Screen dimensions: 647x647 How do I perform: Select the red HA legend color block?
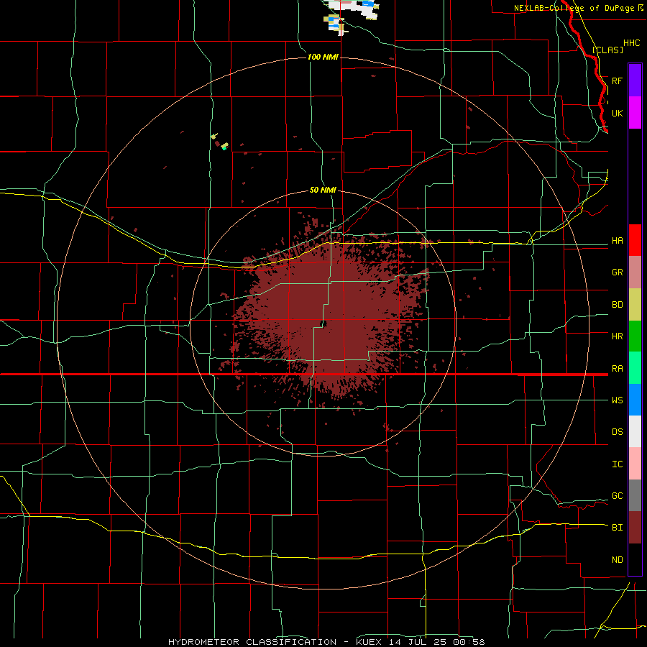tap(635, 240)
